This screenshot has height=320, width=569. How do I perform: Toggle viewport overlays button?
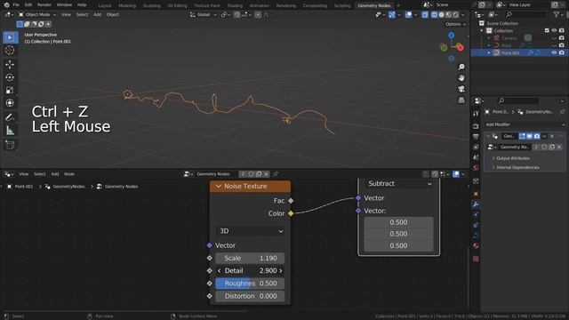(408, 14)
